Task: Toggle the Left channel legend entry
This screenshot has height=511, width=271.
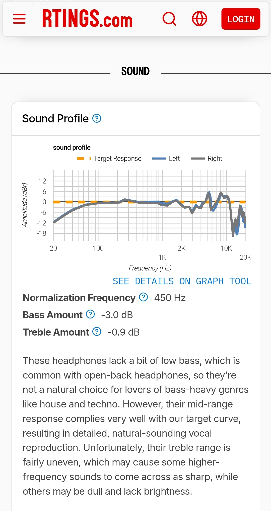Action: 174,159
